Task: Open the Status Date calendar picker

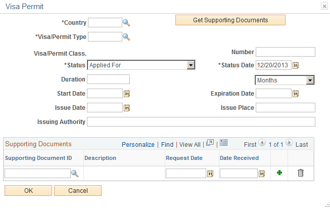Action: (x=296, y=65)
